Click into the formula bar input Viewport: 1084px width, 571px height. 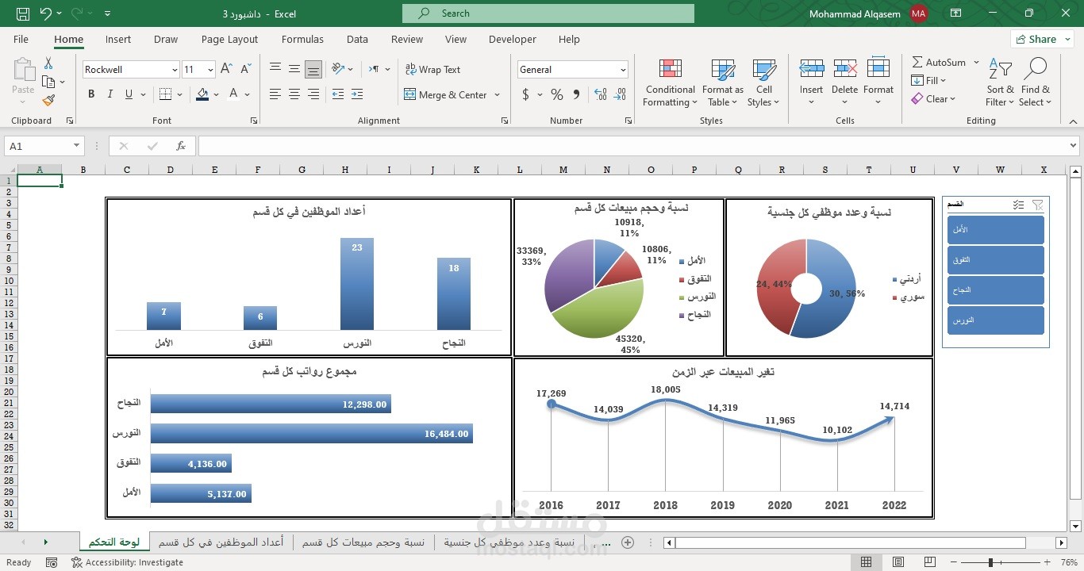[x=632, y=146]
